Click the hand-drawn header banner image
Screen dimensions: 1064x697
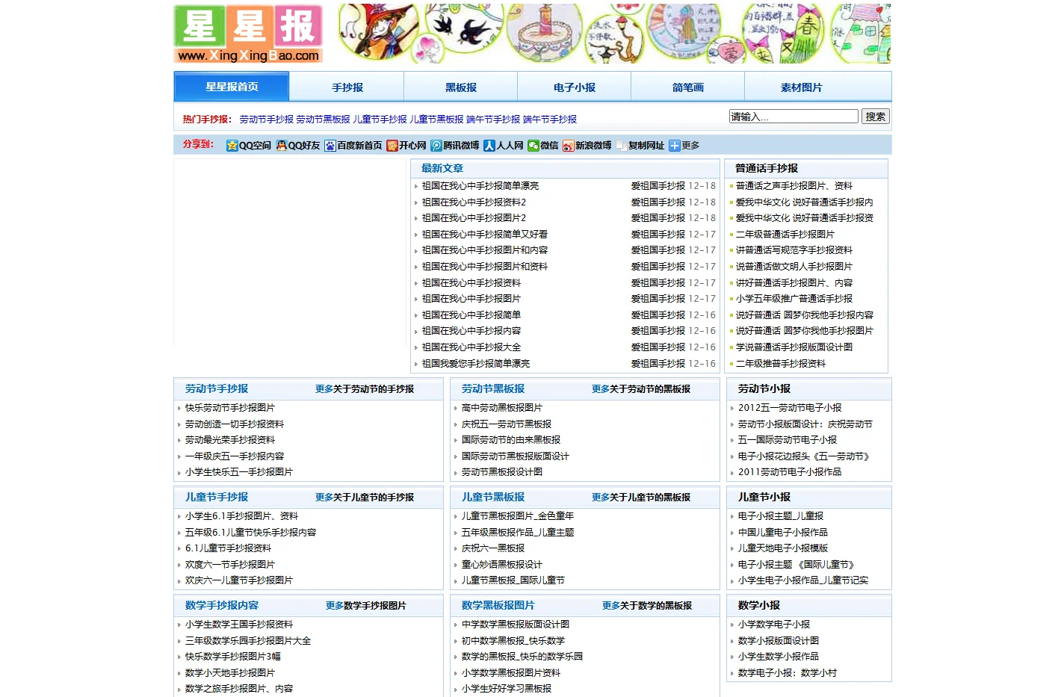pyautogui.click(x=613, y=34)
